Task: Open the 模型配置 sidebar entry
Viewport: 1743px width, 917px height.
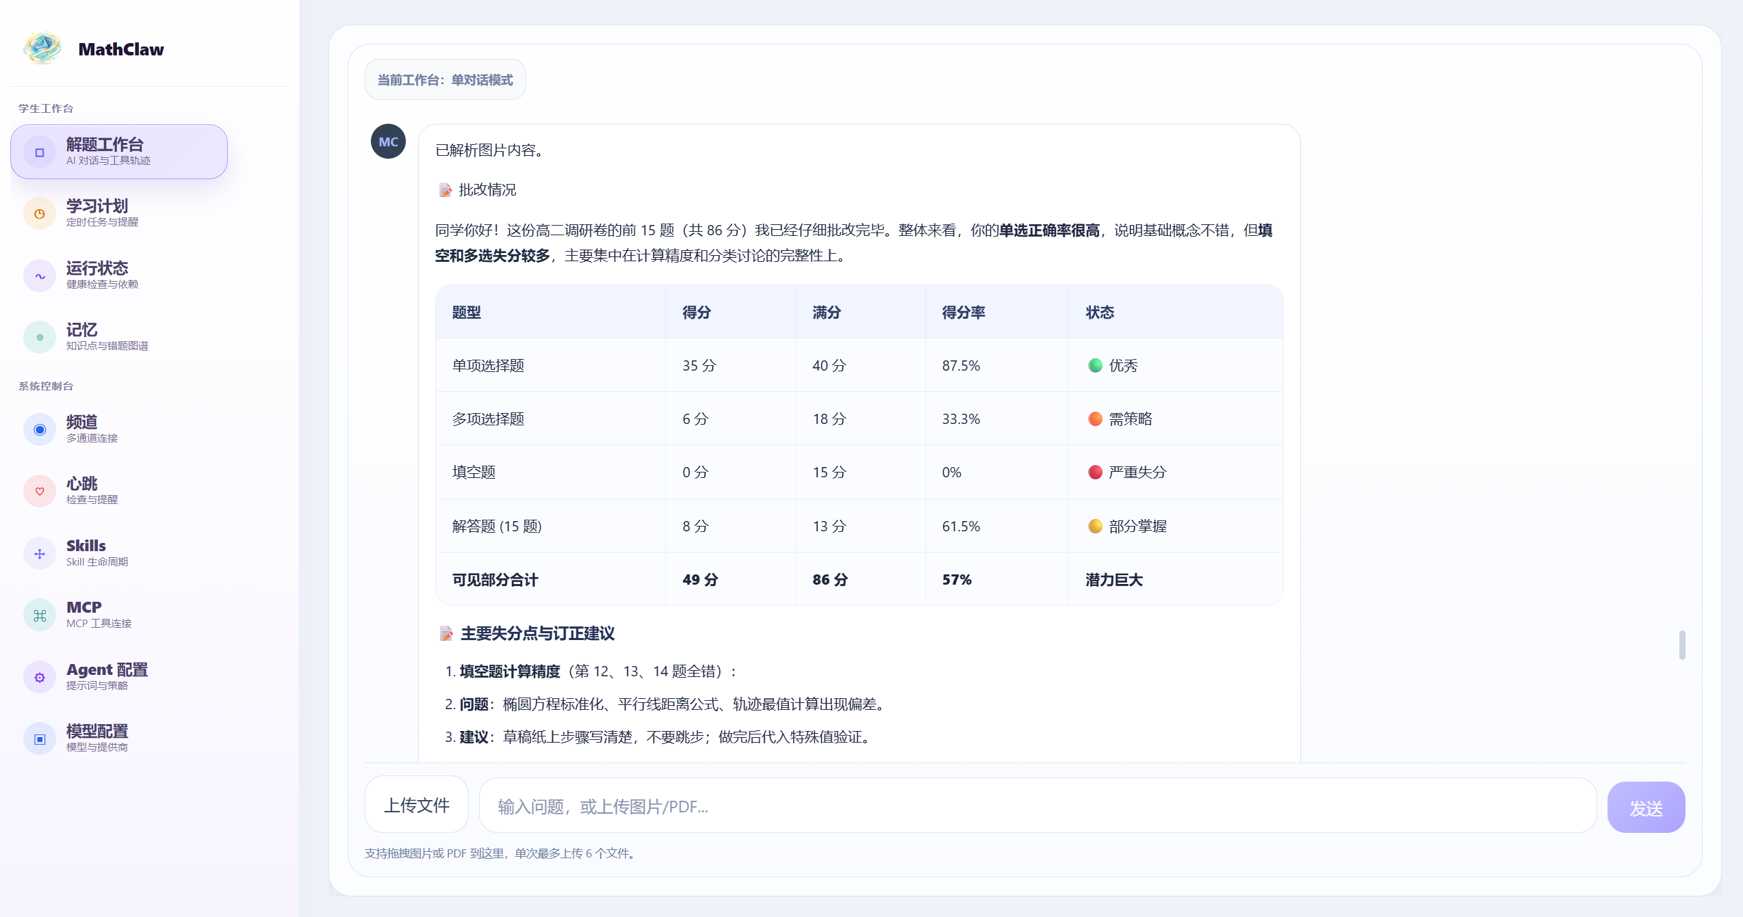Action: pos(97,737)
